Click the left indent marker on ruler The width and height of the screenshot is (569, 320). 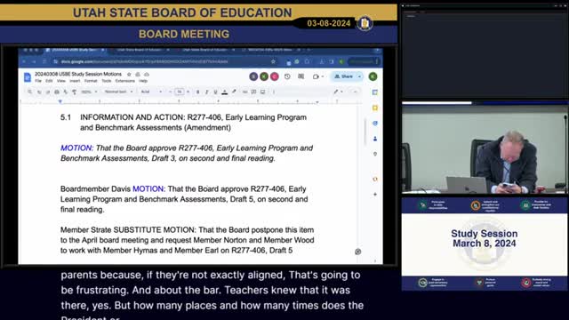[x=60, y=102]
